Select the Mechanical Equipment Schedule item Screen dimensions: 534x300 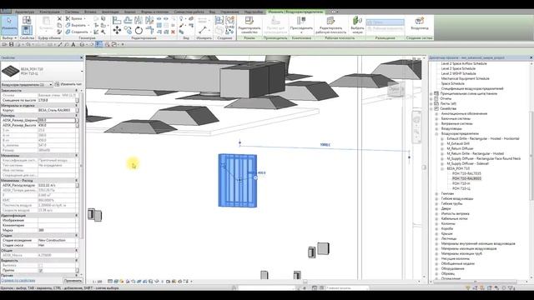[x=466, y=78]
